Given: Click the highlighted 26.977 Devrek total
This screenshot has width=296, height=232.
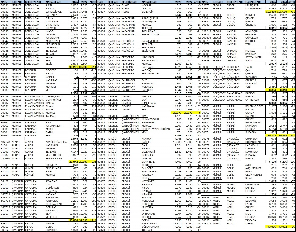Looking at the screenshot, I should [x=176, y=113].
